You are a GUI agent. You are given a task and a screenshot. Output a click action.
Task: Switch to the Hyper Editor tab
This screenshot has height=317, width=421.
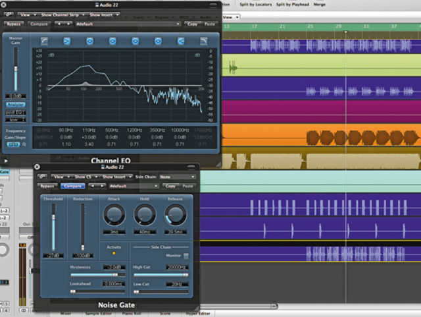click(198, 314)
